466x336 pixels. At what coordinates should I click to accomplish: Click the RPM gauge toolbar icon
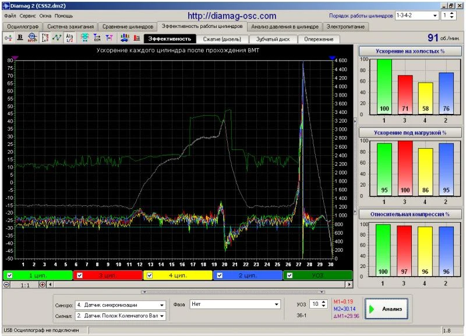[x=32, y=38]
